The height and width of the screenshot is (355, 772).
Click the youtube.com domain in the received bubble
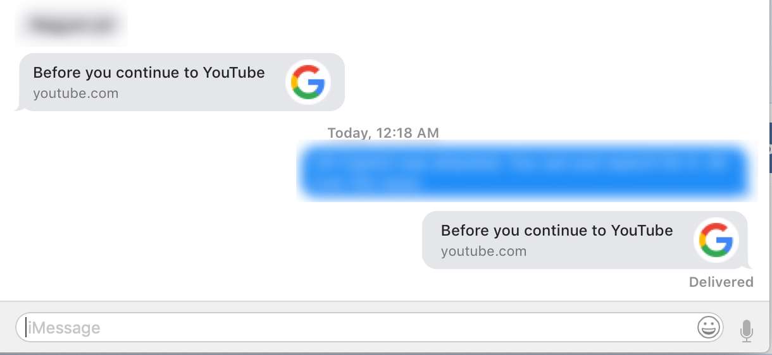pyautogui.click(x=76, y=93)
